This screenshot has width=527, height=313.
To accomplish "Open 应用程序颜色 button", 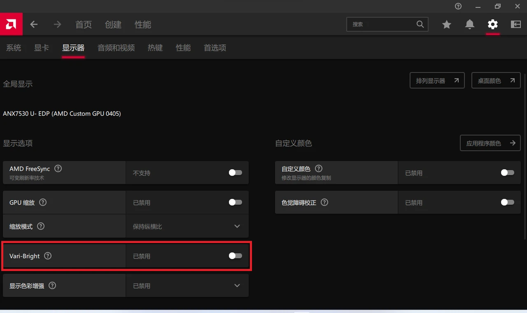I will click(490, 143).
